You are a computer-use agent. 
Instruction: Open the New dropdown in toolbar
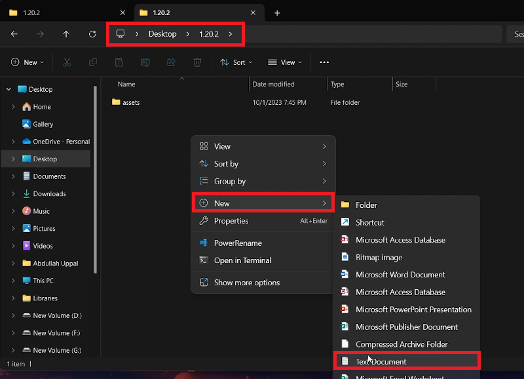(x=28, y=62)
